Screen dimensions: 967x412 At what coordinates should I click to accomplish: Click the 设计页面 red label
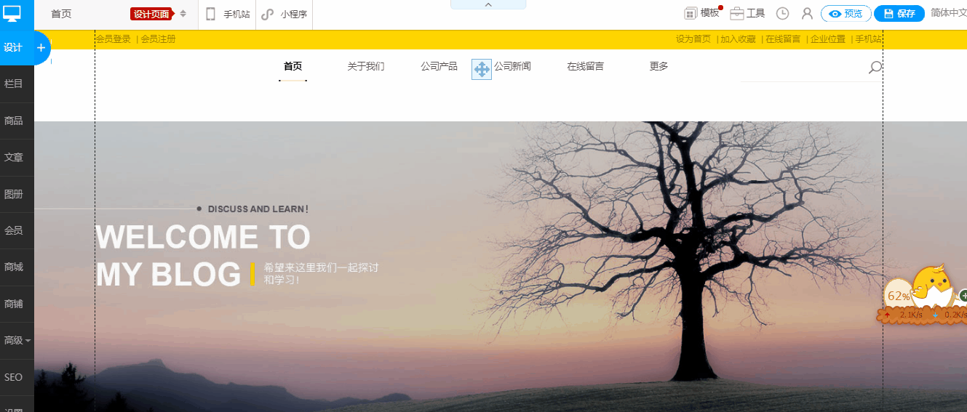coord(153,14)
